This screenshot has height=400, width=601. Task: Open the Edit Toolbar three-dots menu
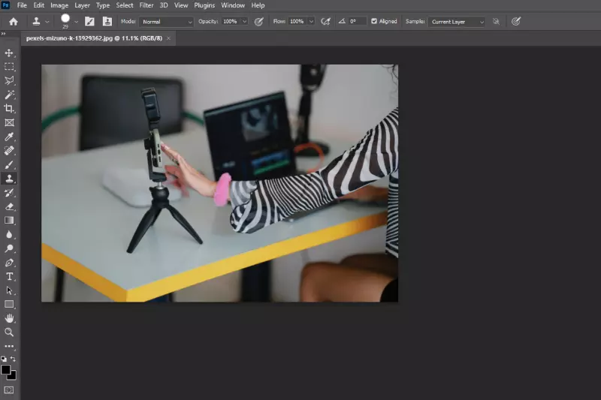(9, 347)
